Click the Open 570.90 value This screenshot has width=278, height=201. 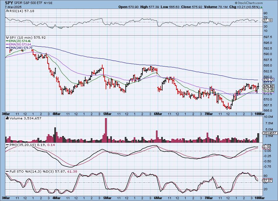click(128, 7)
